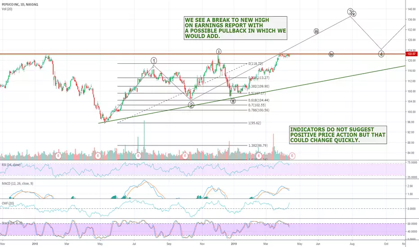Click the 0.786(100.56) Fibonacci level label

coord(259,110)
